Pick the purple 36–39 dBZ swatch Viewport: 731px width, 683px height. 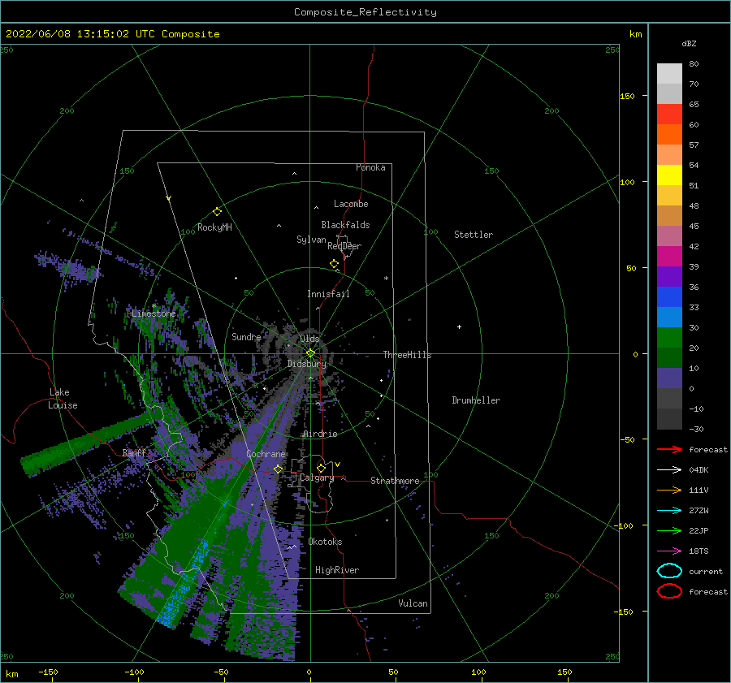[x=669, y=276]
